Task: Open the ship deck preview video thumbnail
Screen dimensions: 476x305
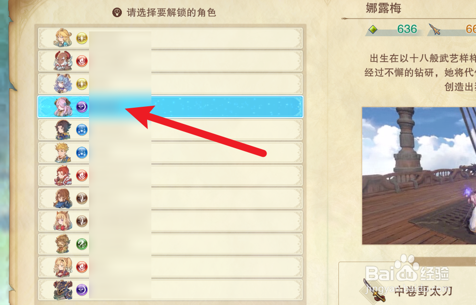Action: pos(419,175)
